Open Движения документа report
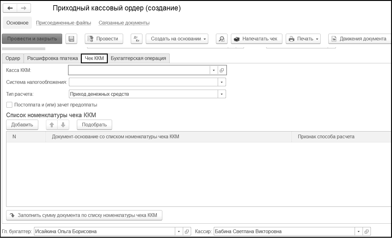This screenshot has height=238, width=392. pos(360,39)
